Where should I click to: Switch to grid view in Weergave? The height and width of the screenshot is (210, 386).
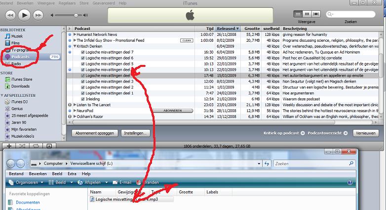[307, 14]
